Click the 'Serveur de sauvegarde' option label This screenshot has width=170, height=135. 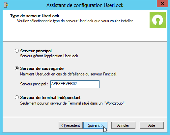click(x=42, y=68)
